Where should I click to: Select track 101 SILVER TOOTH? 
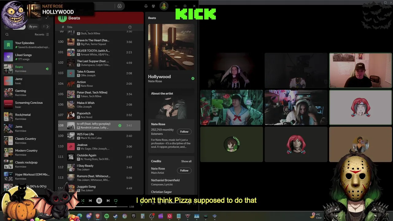coord(99,52)
